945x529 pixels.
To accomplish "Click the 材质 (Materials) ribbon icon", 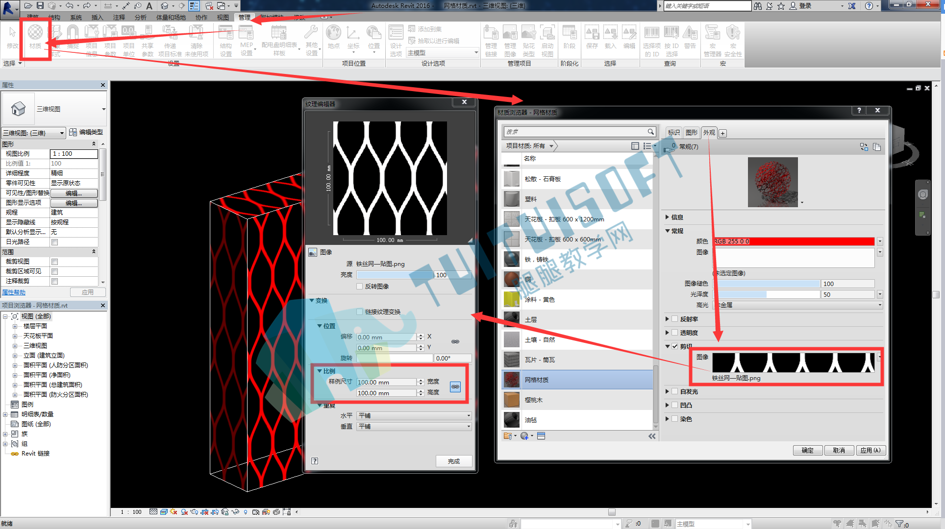I will coord(35,37).
